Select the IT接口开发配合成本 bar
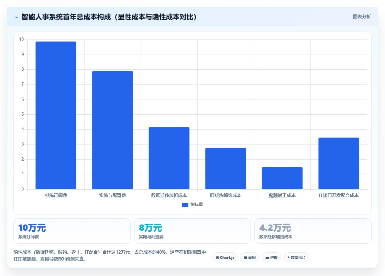385x276 pixels. (339, 163)
